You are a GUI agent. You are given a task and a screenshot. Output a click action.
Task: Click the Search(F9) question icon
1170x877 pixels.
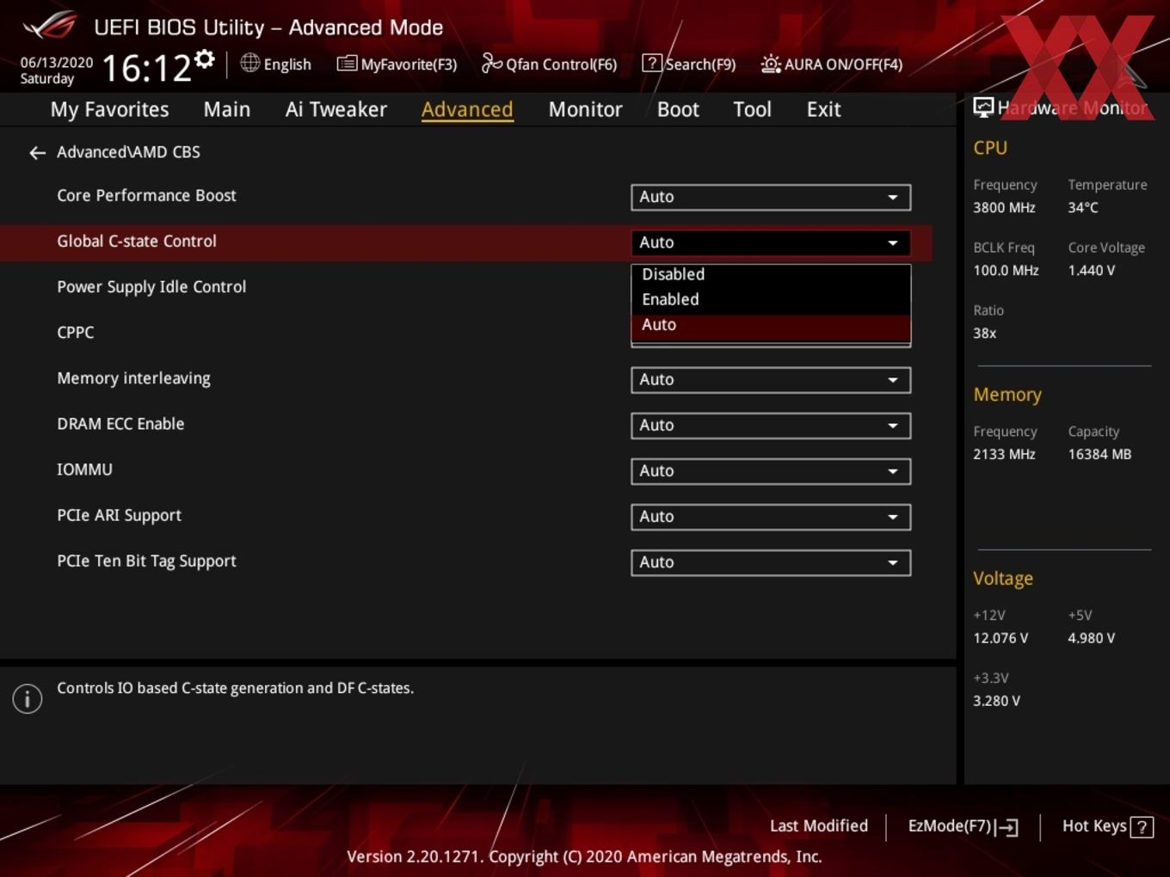[x=652, y=64]
